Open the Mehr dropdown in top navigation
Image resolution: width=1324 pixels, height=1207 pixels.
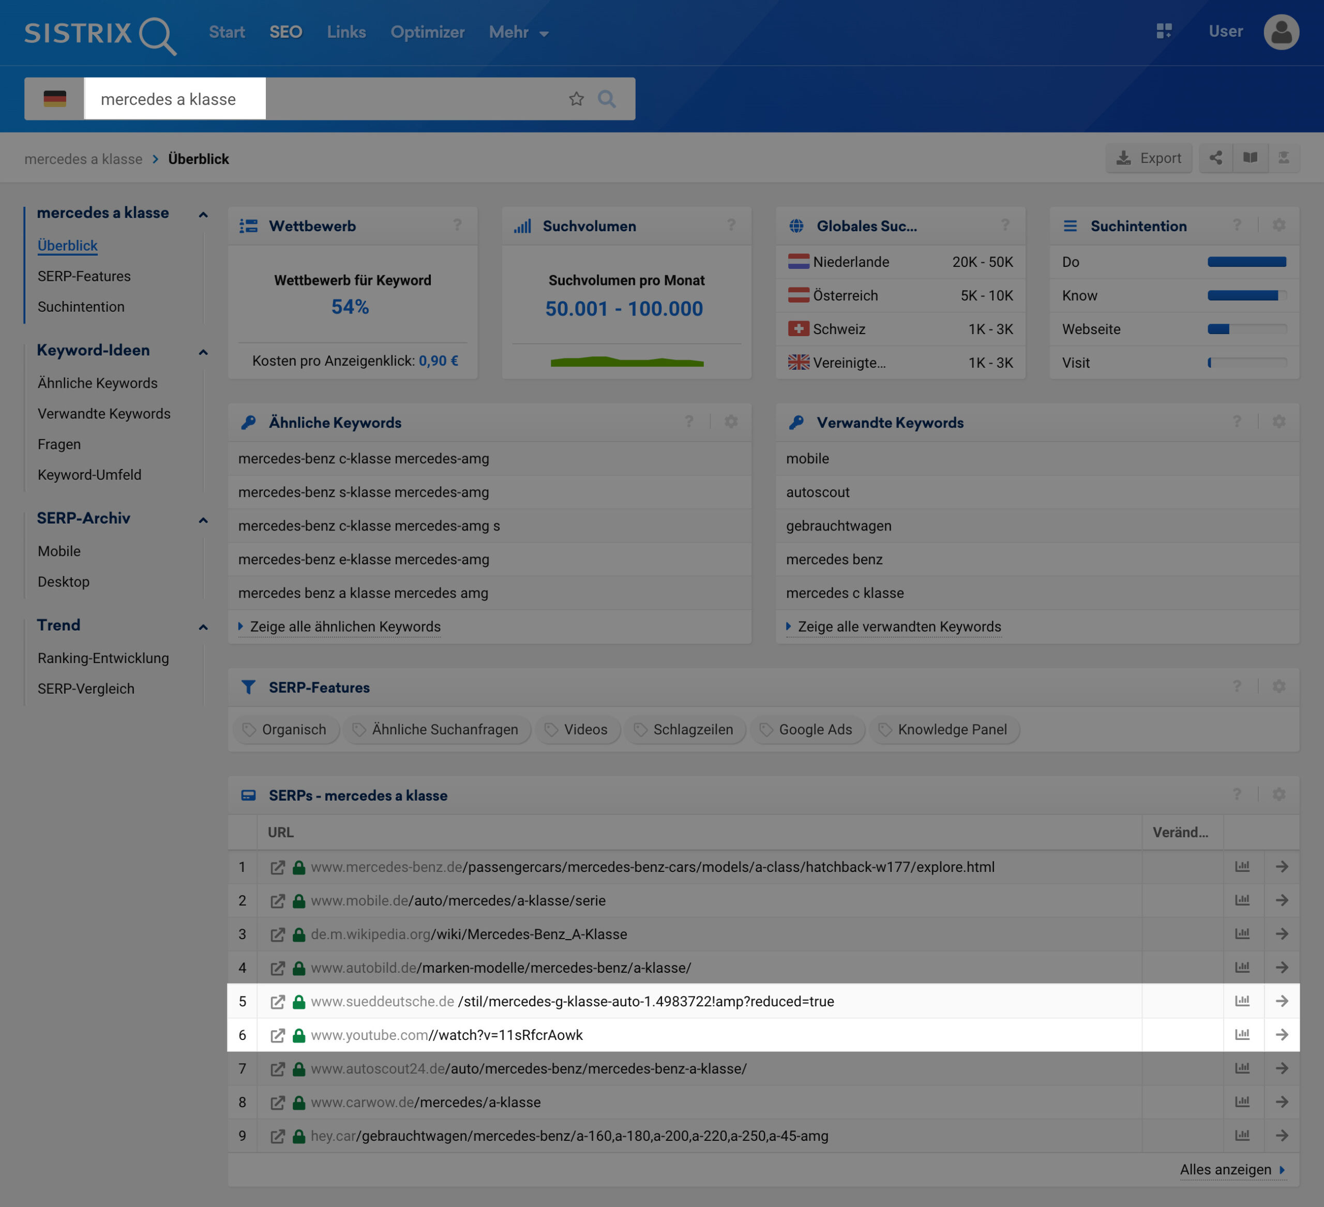(518, 32)
